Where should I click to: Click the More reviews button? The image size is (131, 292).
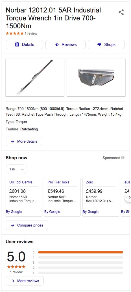click(x=25, y=281)
